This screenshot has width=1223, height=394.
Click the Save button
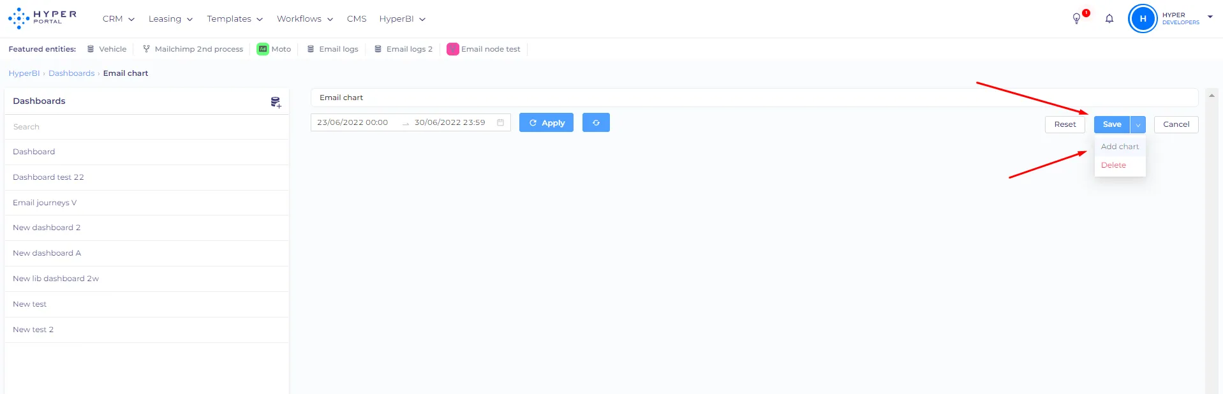click(1112, 124)
